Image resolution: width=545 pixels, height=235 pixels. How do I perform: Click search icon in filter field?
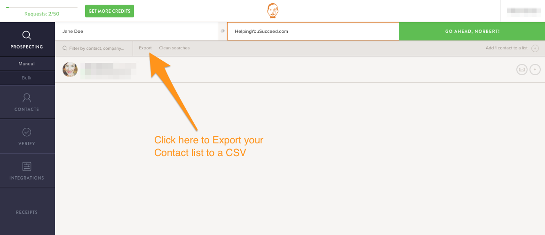click(64, 48)
